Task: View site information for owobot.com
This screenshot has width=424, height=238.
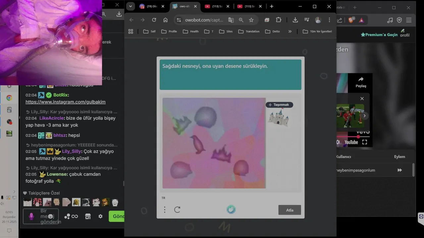Action: coord(179,20)
